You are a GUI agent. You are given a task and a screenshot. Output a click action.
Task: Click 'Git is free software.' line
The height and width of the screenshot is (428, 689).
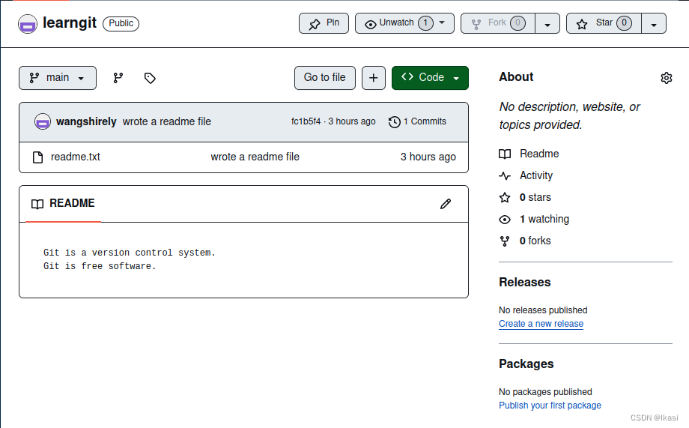tap(100, 266)
